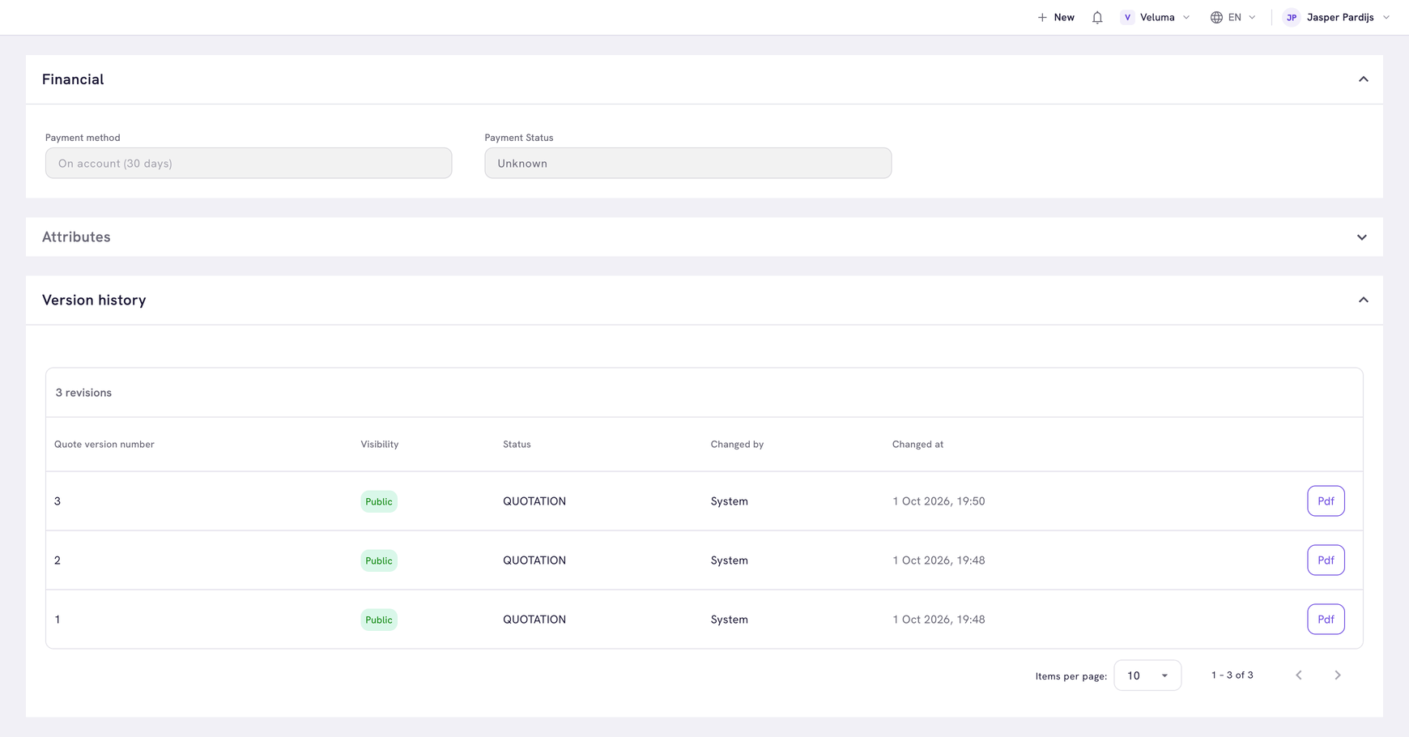Go to next page arrow
The height and width of the screenshot is (737, 1409).
click(x=1338, y=675)
